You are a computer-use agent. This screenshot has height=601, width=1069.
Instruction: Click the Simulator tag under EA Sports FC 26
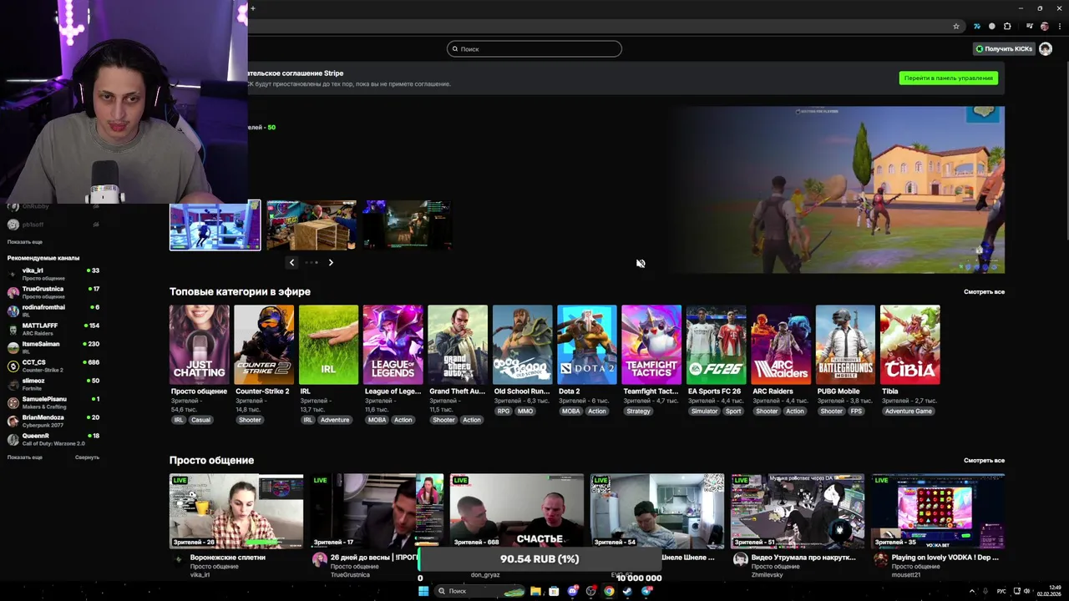click(704, 411)
